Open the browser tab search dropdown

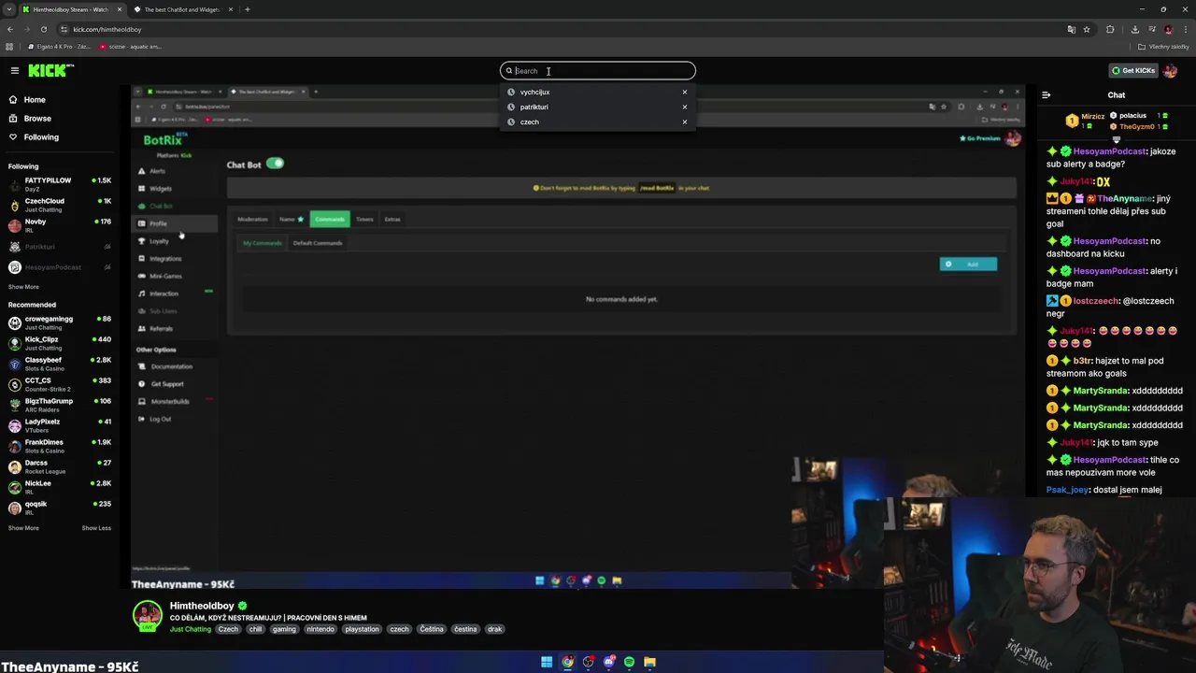point(9,9)
